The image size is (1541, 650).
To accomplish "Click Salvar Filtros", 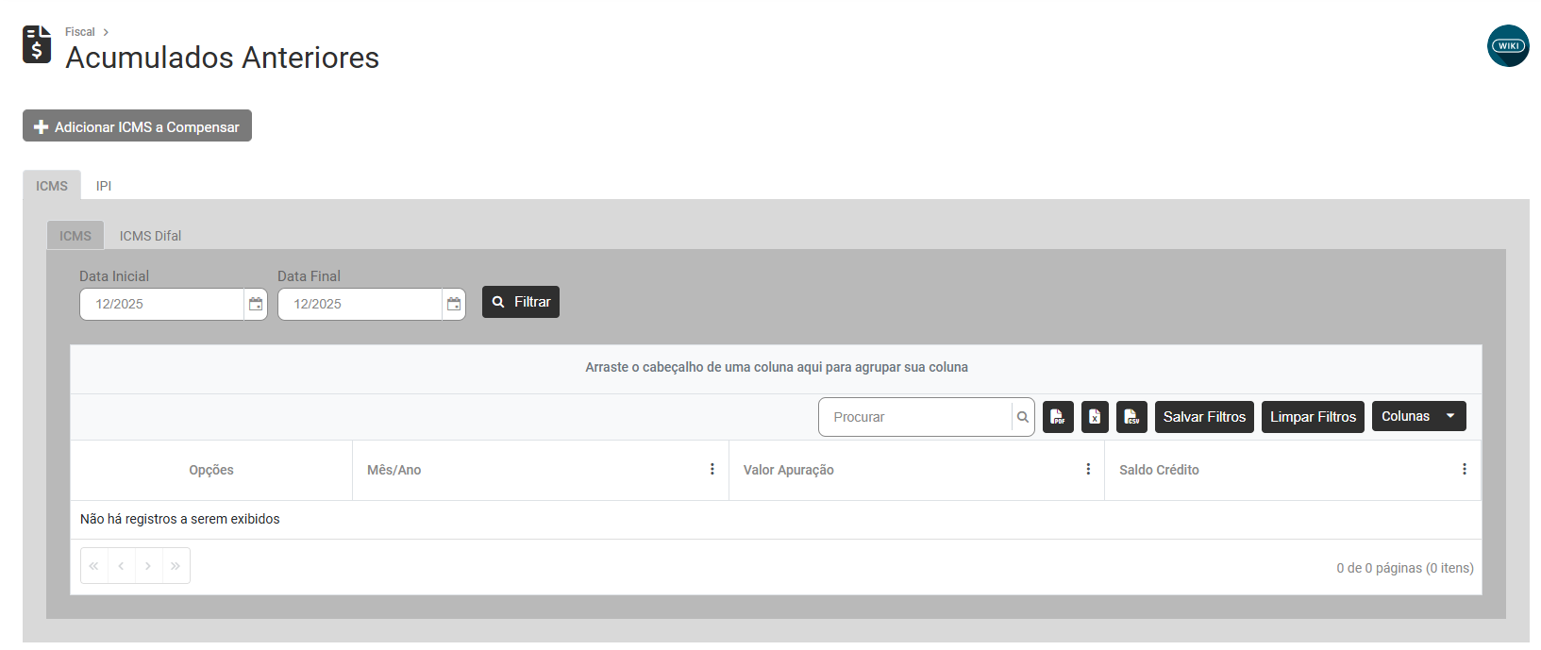I will pos(1204,417).
